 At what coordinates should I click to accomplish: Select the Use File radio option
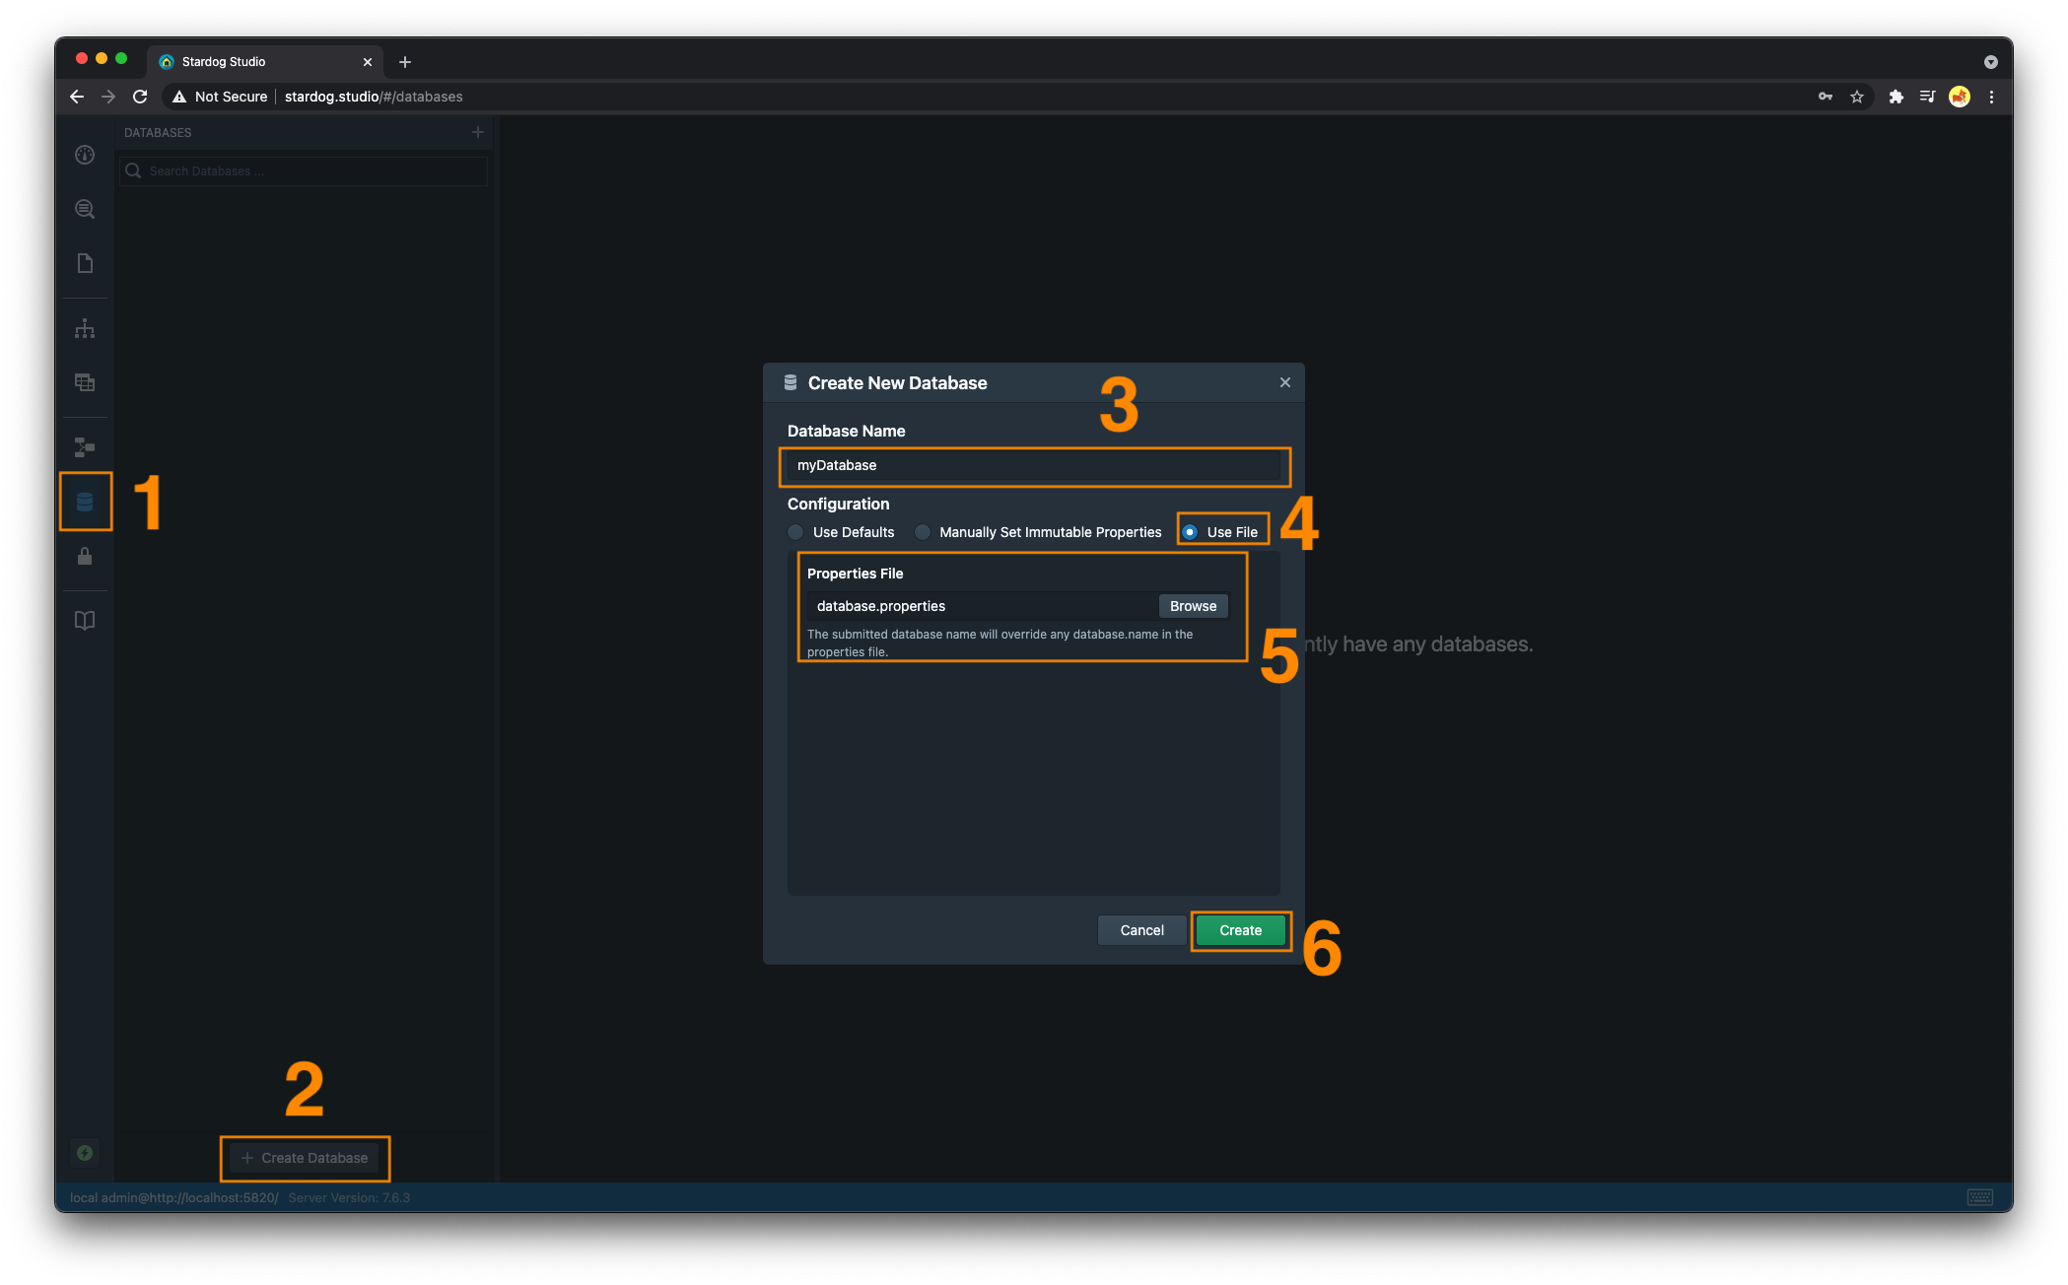tap(1190, 532)
